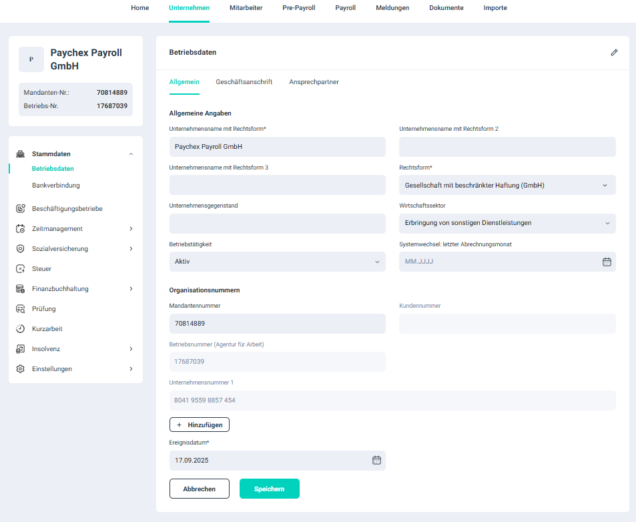Open calendar icon for Systemwechsel Abrechnungsmonat
The height and width of the screenshot is (522, 636).
607,262
